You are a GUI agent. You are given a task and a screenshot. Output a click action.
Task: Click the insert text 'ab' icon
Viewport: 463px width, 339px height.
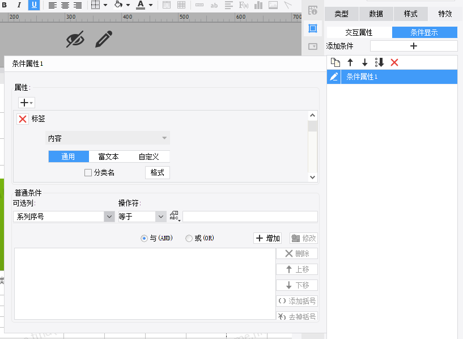(214, 5)
